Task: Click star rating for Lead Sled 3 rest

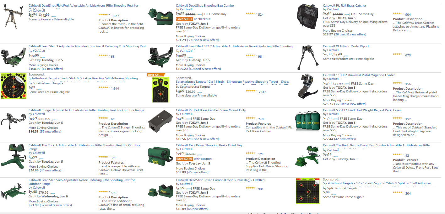Action: (103, 55)
